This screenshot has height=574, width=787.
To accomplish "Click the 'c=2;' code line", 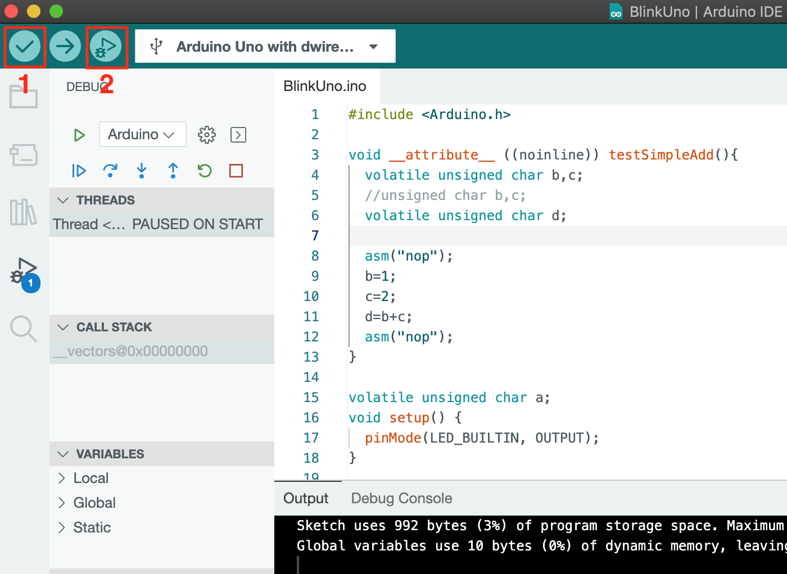I will pos(381,297).
